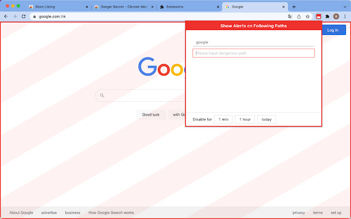The height and width of the screenshot is (219, 351).
Task: Click the blue Log in button
Action: [x=334, y=30]
